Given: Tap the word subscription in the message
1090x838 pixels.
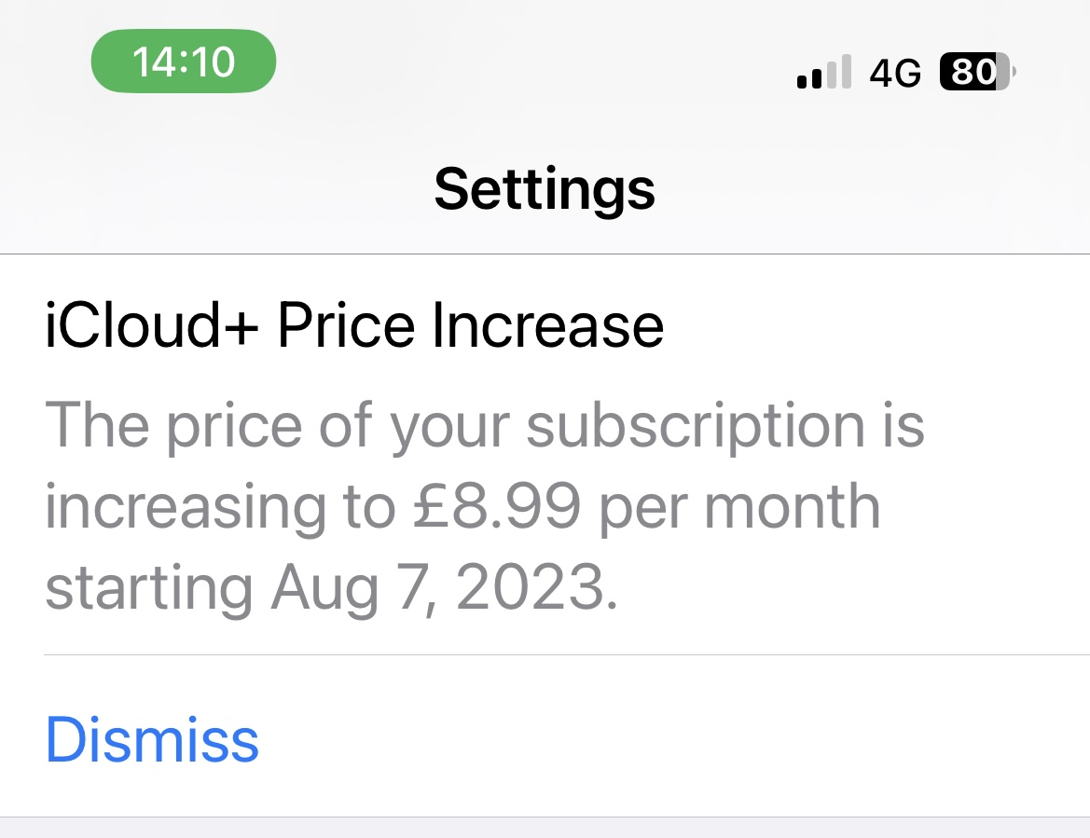Looking at the screenshot, I should pyautogui.click(x=696, y=427).
